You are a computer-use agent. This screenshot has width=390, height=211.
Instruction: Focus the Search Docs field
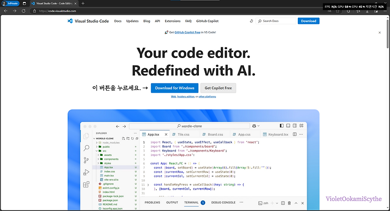coord(276,21)
